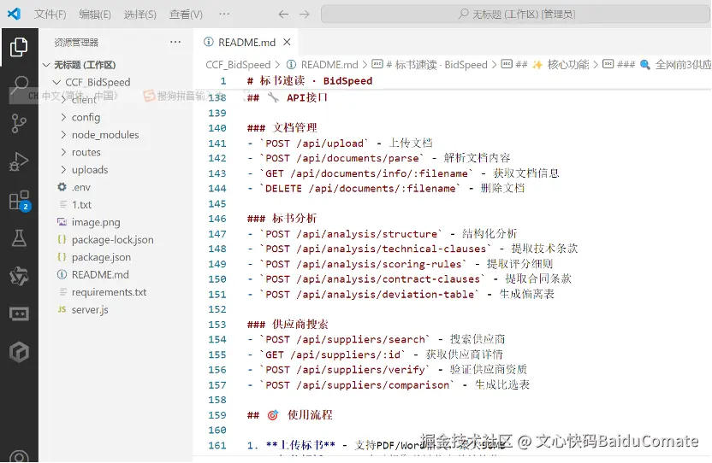Click the VS Code logo icon
The image size is (712, 463).
(x=14, y=14)
